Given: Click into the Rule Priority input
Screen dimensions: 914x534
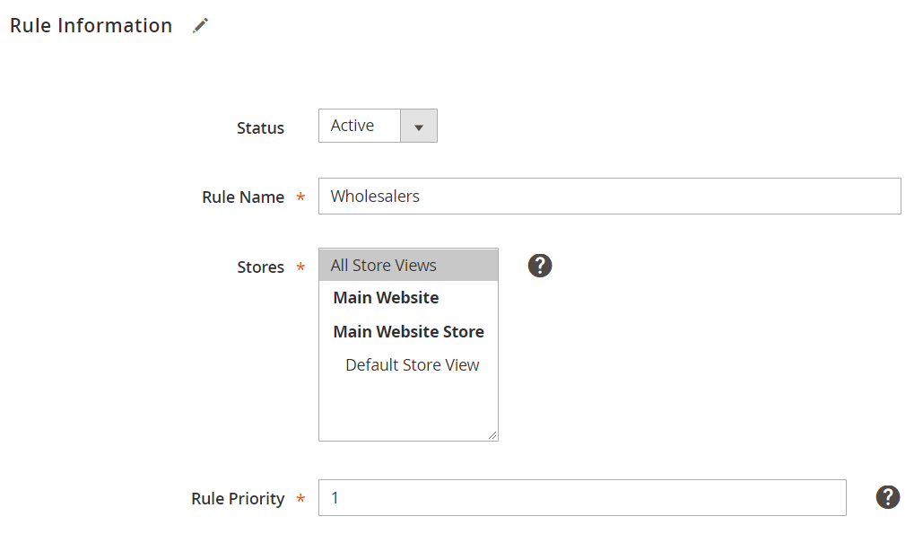Looking at the screenshot, I should coord(582,498).
